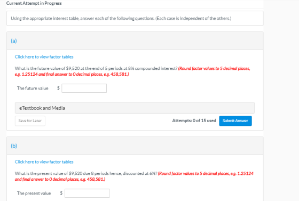Expand the eTextbook and Media section
Screen dimensions: 299x201
[135, 108]
